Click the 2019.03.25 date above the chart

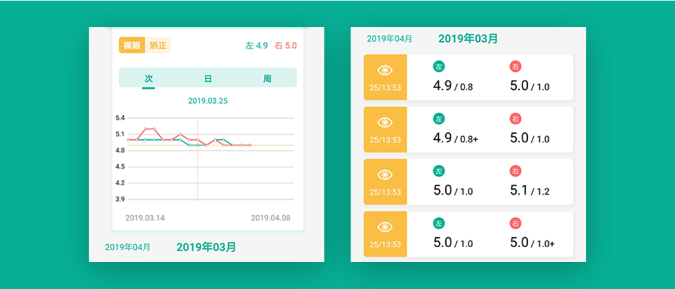pyautogui.click(x=208, y=101)
